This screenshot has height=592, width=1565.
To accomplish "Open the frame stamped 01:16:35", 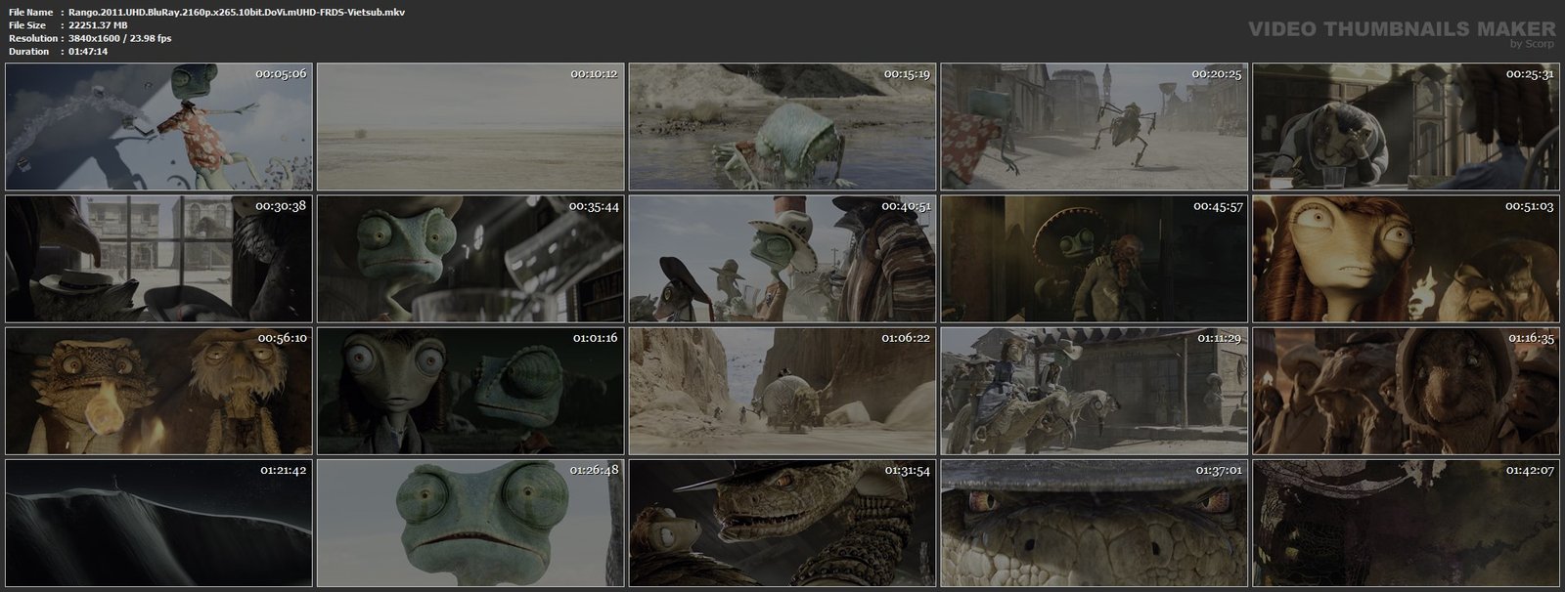I will click(x=1407, y=391).
